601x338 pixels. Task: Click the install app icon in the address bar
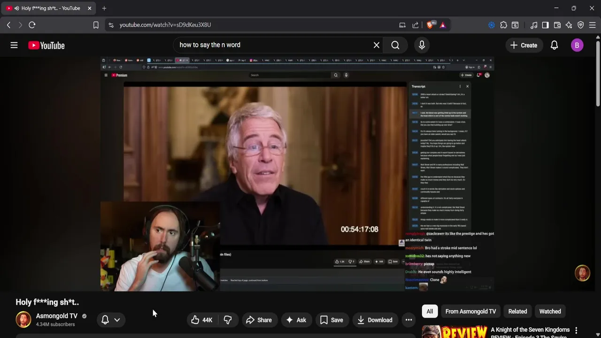coord(402,25)
